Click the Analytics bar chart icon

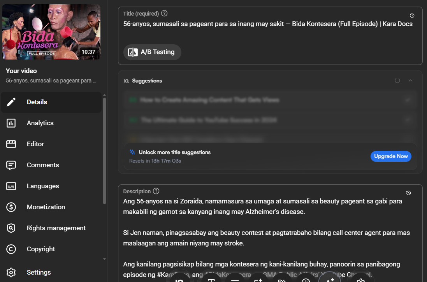pos(11,123)
